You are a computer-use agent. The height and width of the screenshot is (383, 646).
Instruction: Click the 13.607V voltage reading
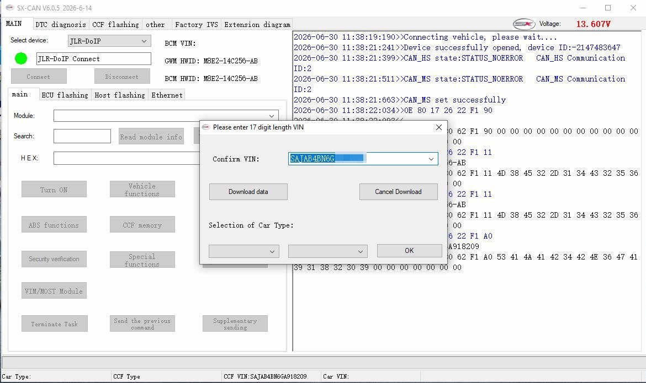pyautogui.click(x=593, y=24)
